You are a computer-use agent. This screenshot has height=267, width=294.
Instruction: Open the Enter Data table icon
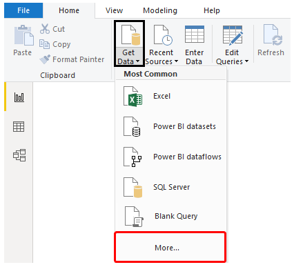coord(195,34)
